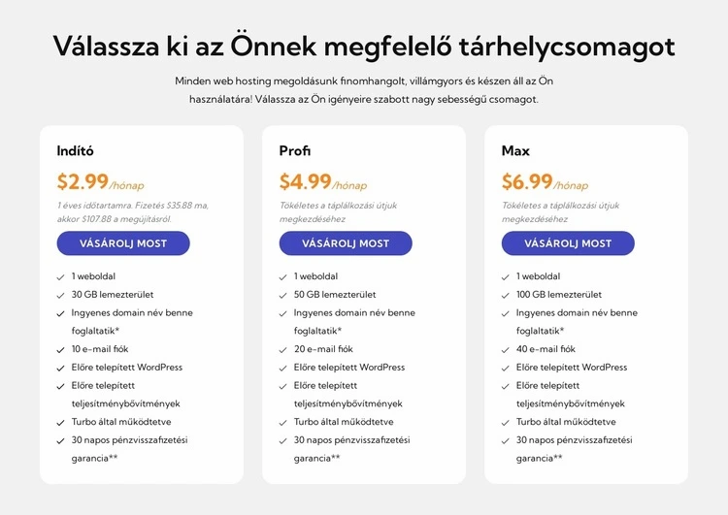
Task: Click Indító's Ingyenes domain név benne text
Action: pyautogui.click(x=132, y=313)
